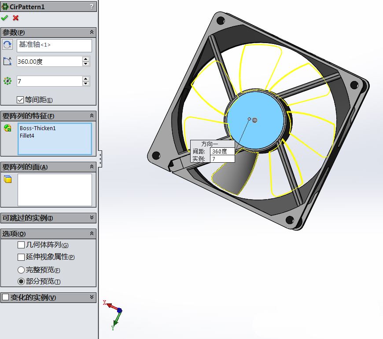Select the 完整预览 radio button

(21, 270)
